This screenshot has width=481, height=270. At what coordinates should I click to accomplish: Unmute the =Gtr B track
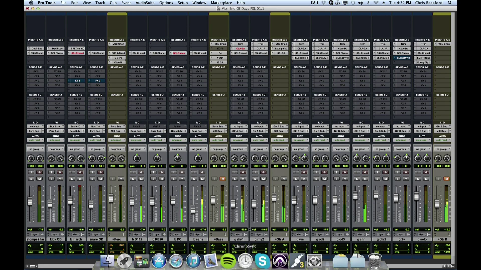coord(446,179)
